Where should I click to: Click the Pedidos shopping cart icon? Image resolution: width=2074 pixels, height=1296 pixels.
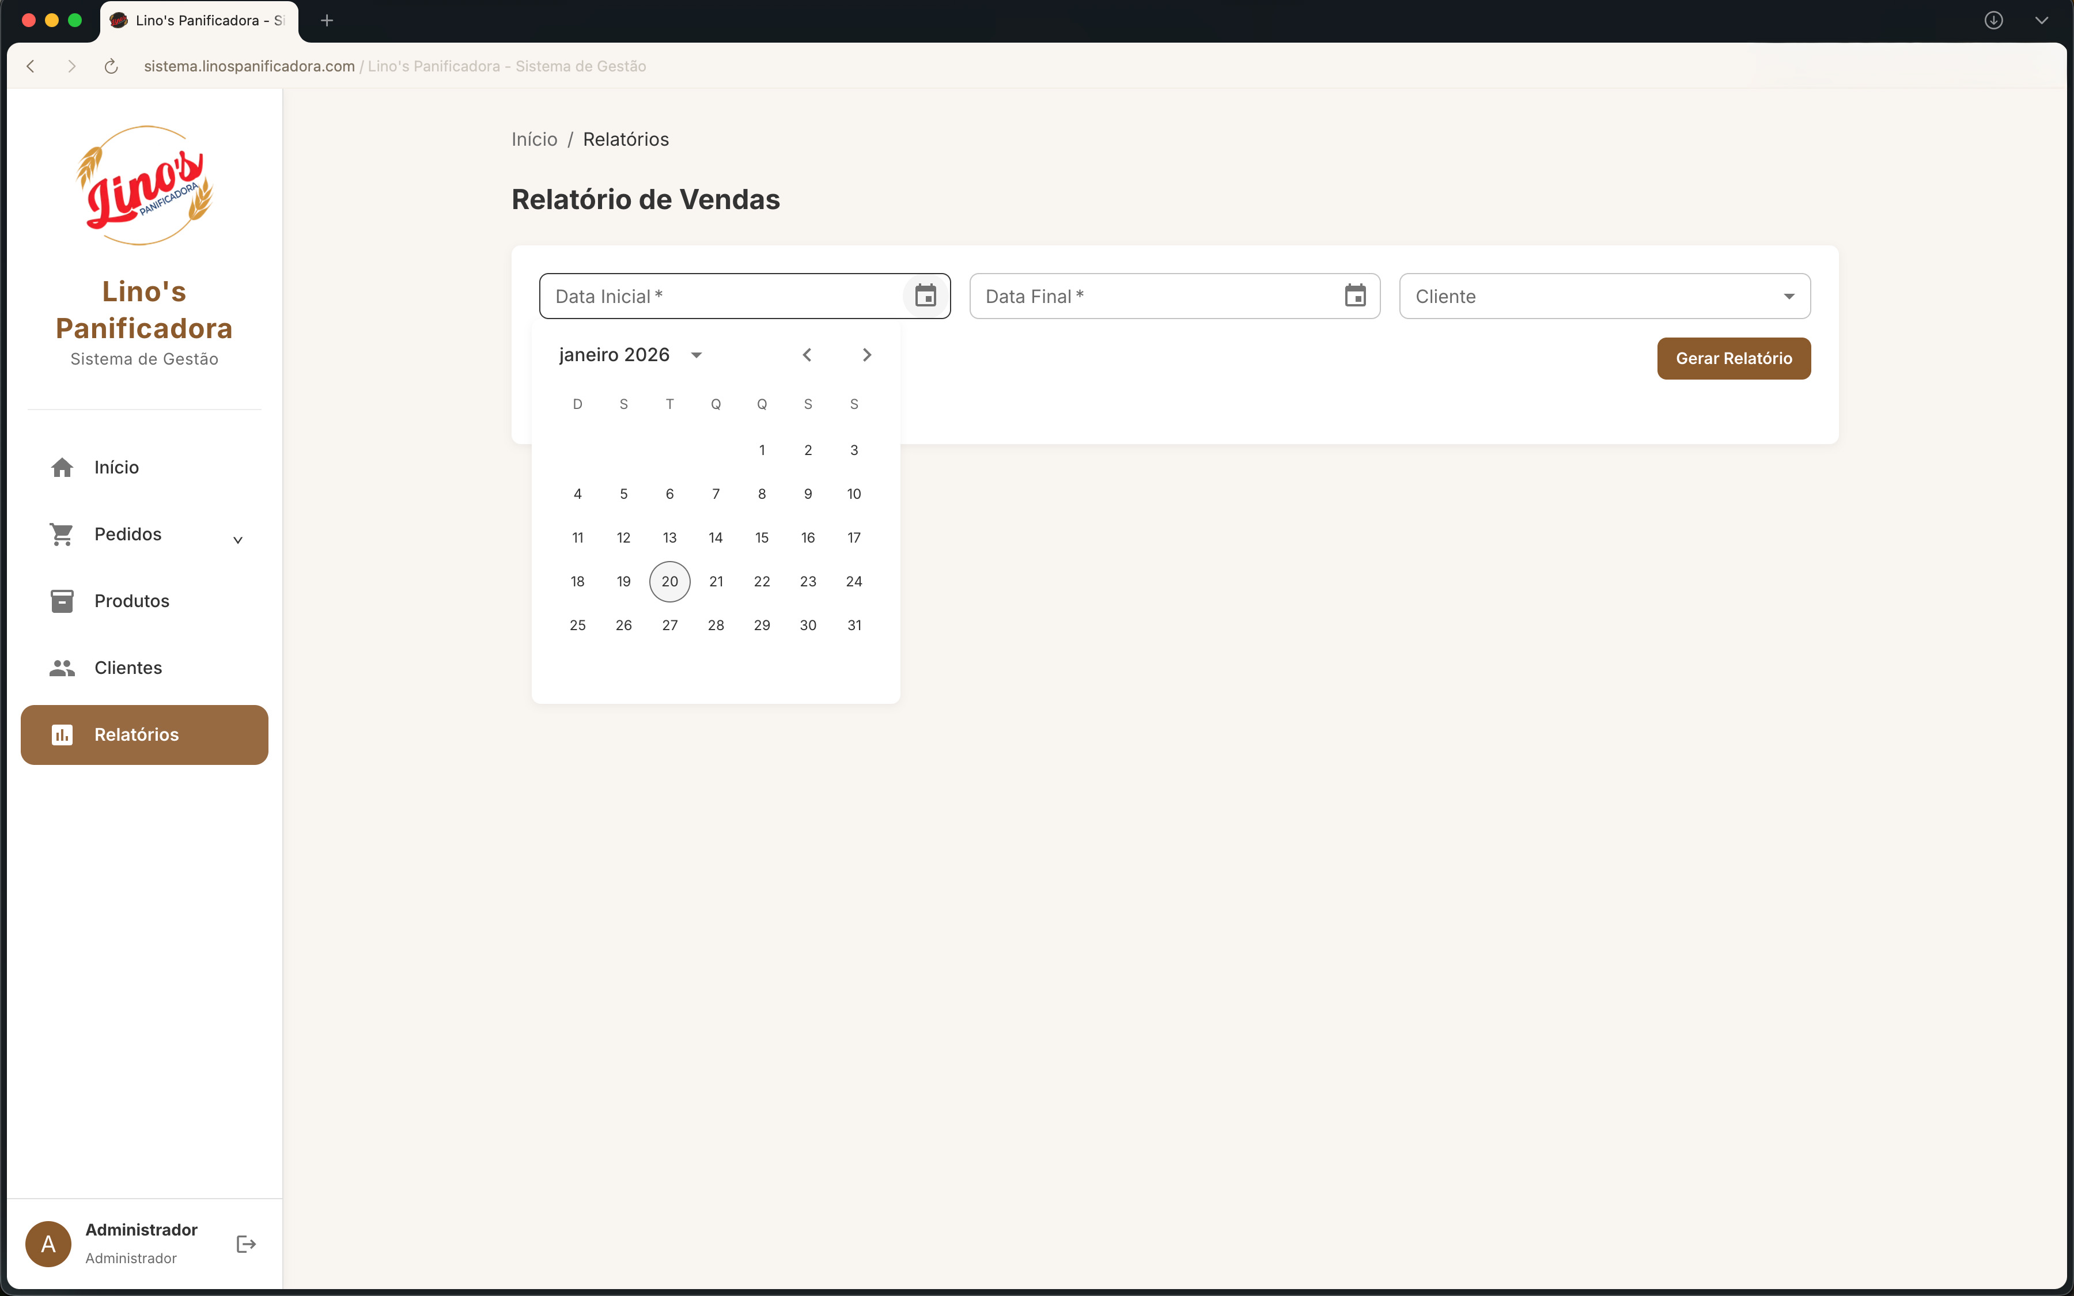click(62, 534)
